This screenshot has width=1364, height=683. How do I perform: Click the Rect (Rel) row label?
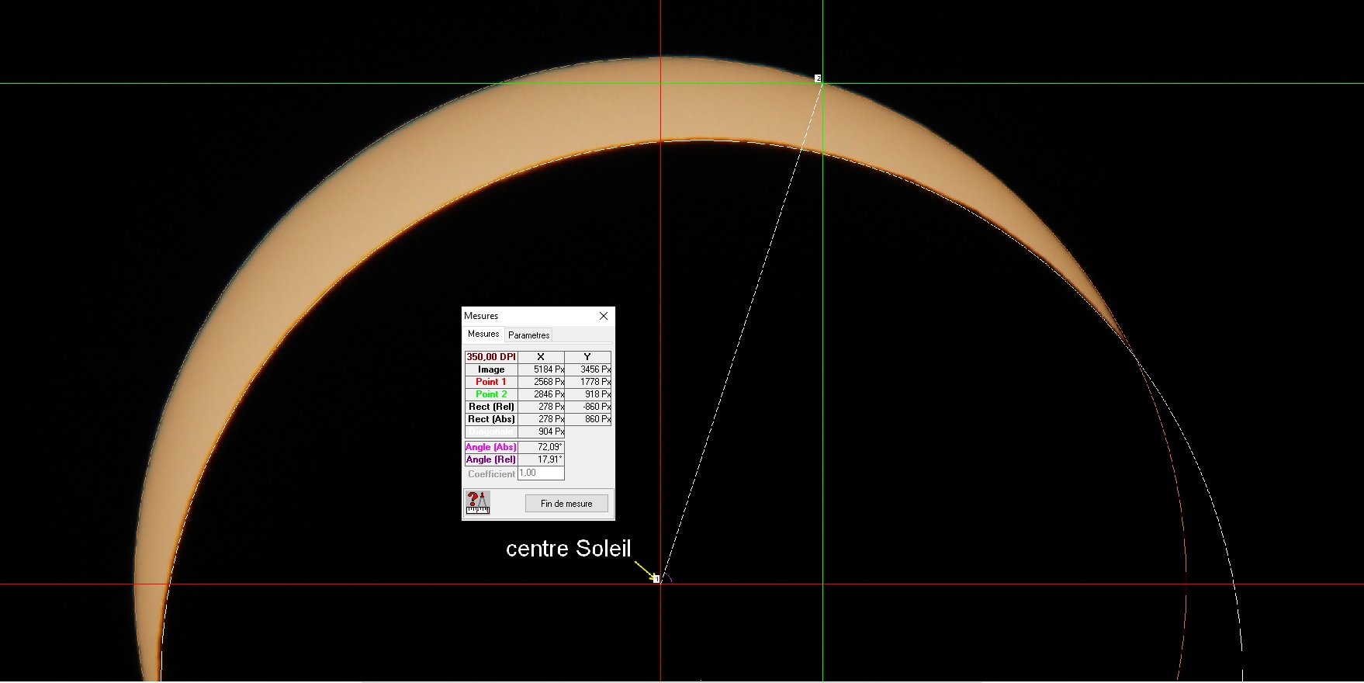pyautogui.click(x=491, y=407)
